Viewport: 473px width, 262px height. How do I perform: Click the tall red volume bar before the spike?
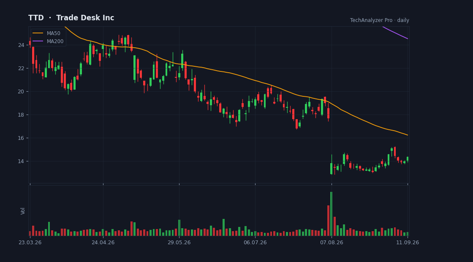pyautogui.click(x=328, y=220)
